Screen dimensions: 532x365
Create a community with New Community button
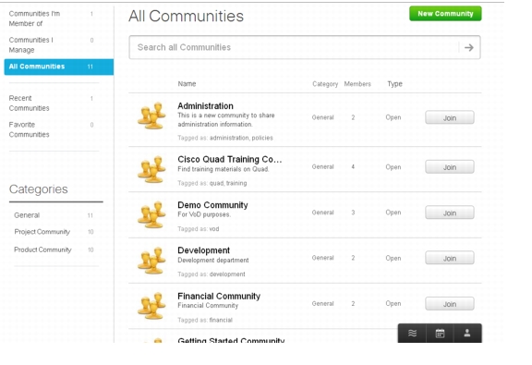(x=445, y=14)
